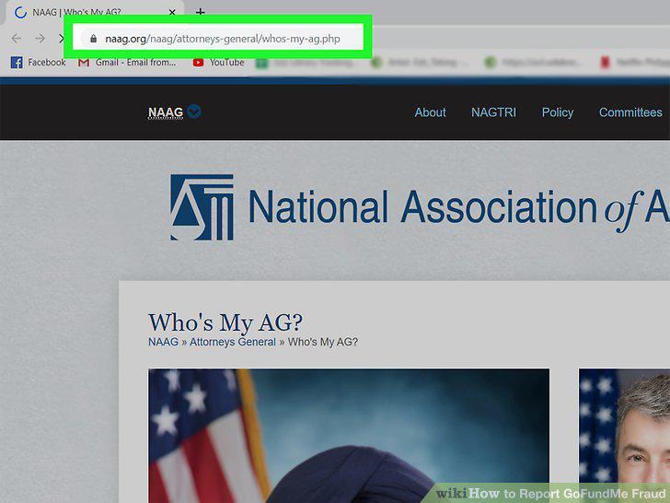Open the attorney general photo with flag

coord(349,436)
